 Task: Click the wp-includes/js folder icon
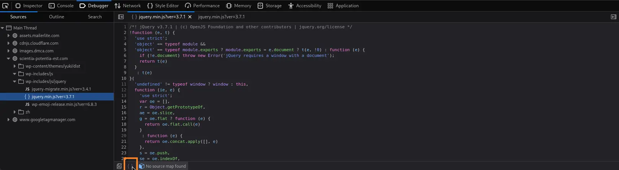pyautogui.click(x=21, y=74)
